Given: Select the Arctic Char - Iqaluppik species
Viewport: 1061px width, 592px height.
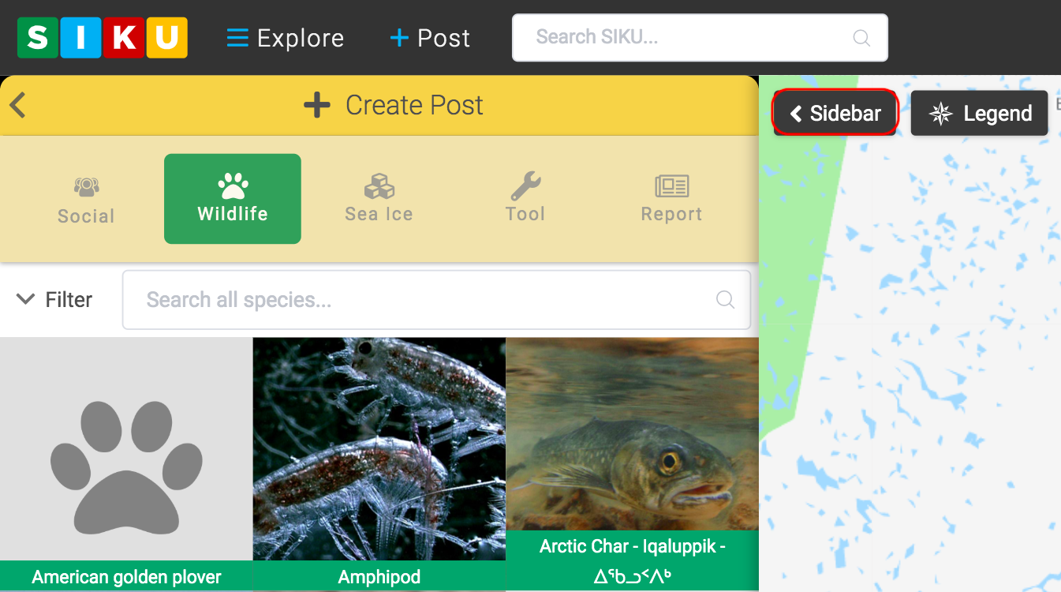Looking at the screenshot, I should coord(632,450).
